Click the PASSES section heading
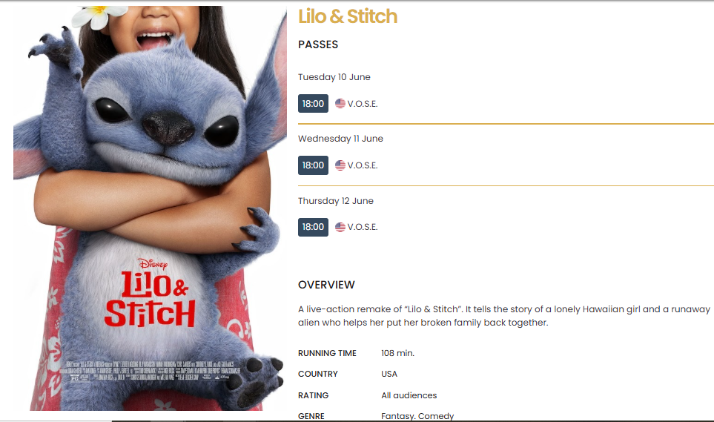 click(318, 44)
